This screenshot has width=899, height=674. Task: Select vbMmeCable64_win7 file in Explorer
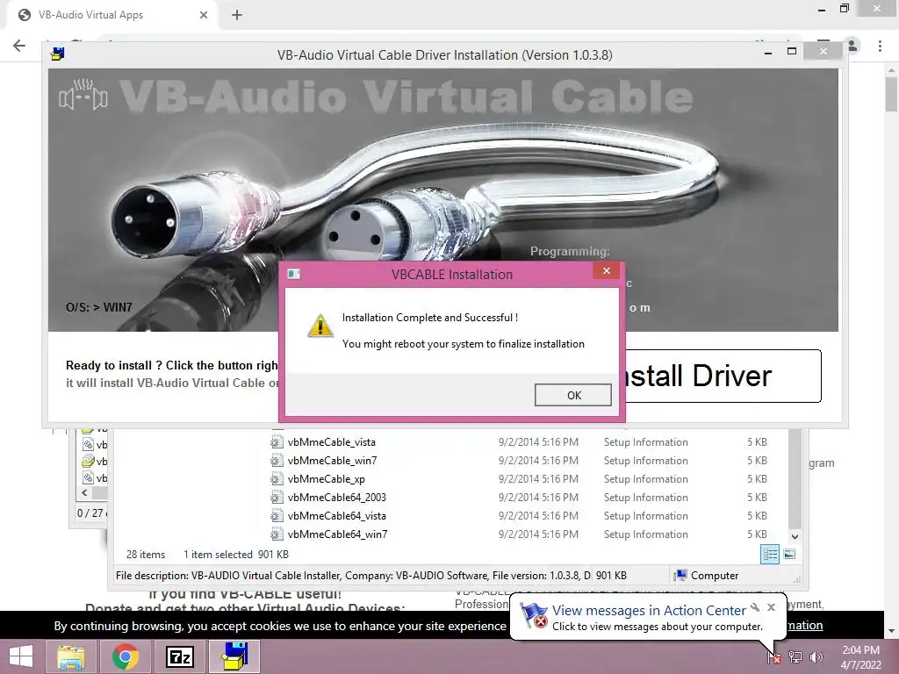coord(337,534)
